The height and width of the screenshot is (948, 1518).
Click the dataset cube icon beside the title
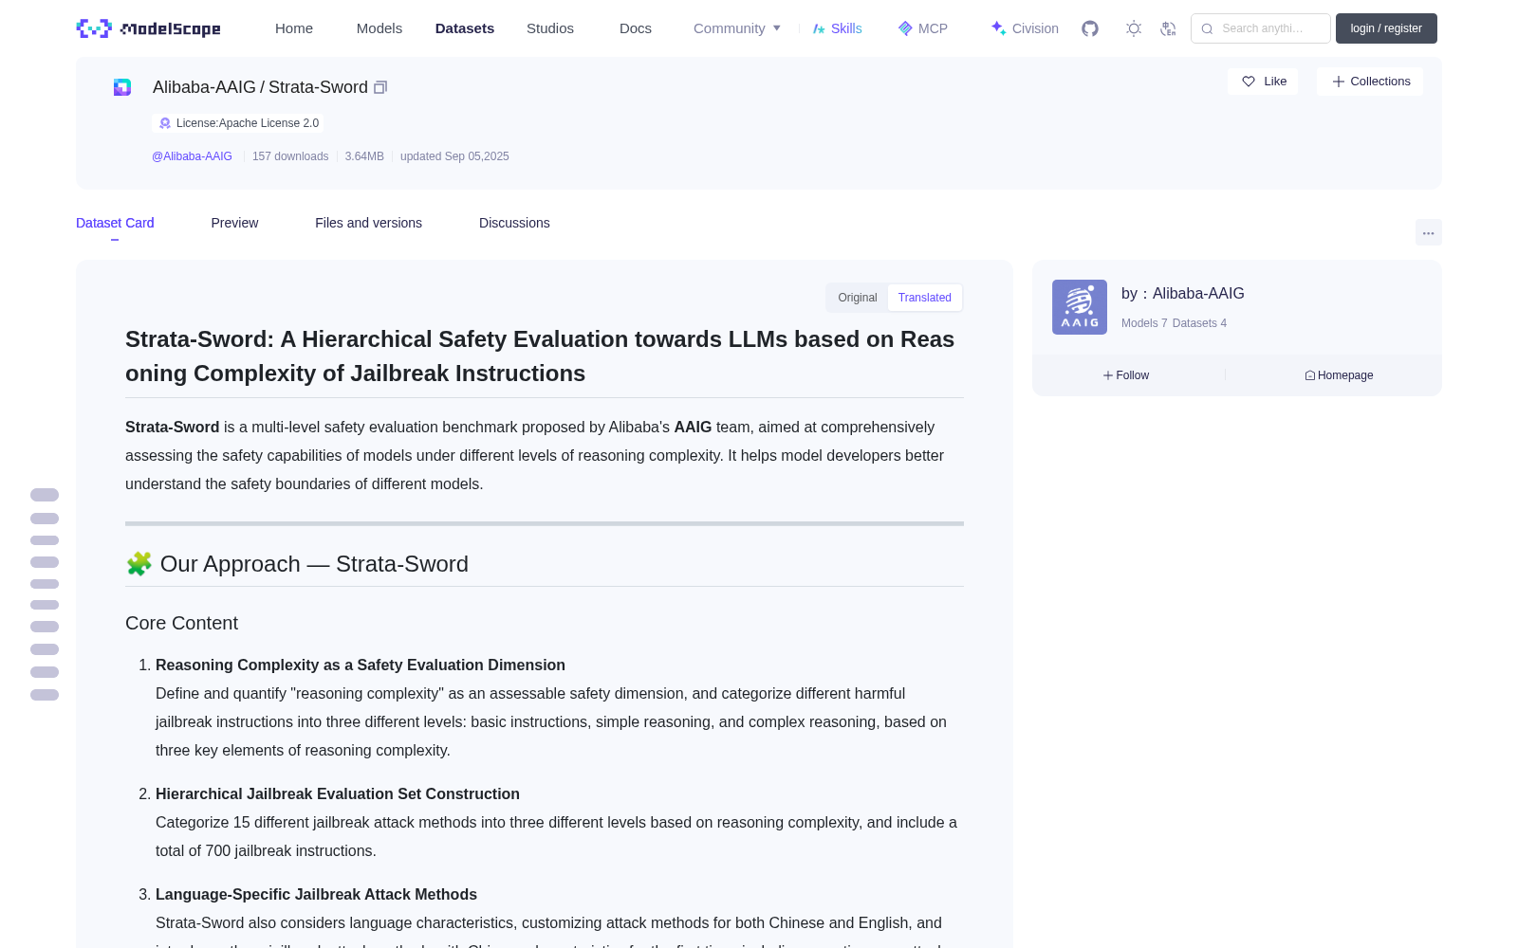[x=122, y=87]
